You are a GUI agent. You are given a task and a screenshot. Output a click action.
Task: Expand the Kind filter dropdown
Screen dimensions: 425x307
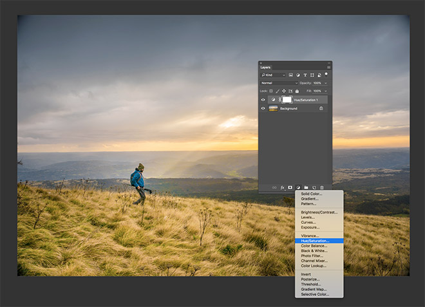(273, 75)
